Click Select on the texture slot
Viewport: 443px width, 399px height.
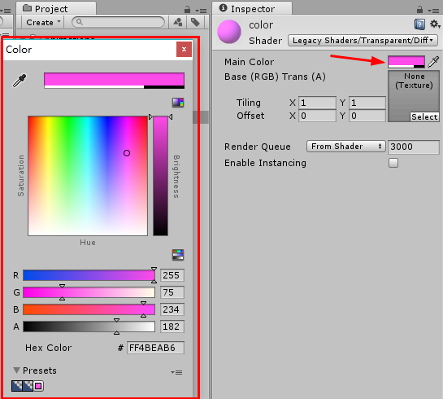pos(424,116)
